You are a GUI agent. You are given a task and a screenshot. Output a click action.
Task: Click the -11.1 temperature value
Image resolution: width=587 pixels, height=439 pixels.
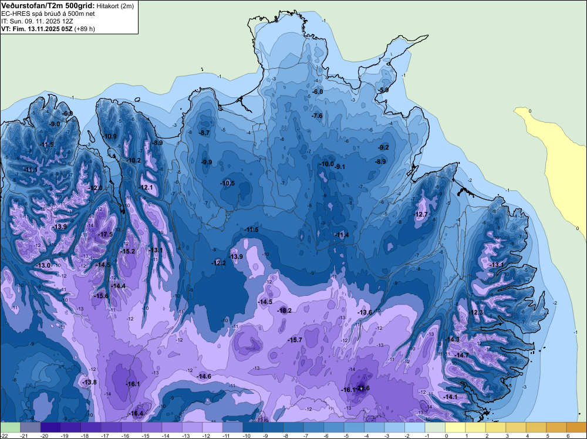31,170
